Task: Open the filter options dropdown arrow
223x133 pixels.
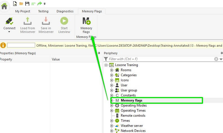Action: pos(221,59)
